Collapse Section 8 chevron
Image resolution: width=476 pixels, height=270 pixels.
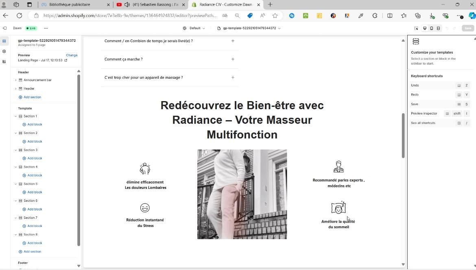(x=16, y=235)
